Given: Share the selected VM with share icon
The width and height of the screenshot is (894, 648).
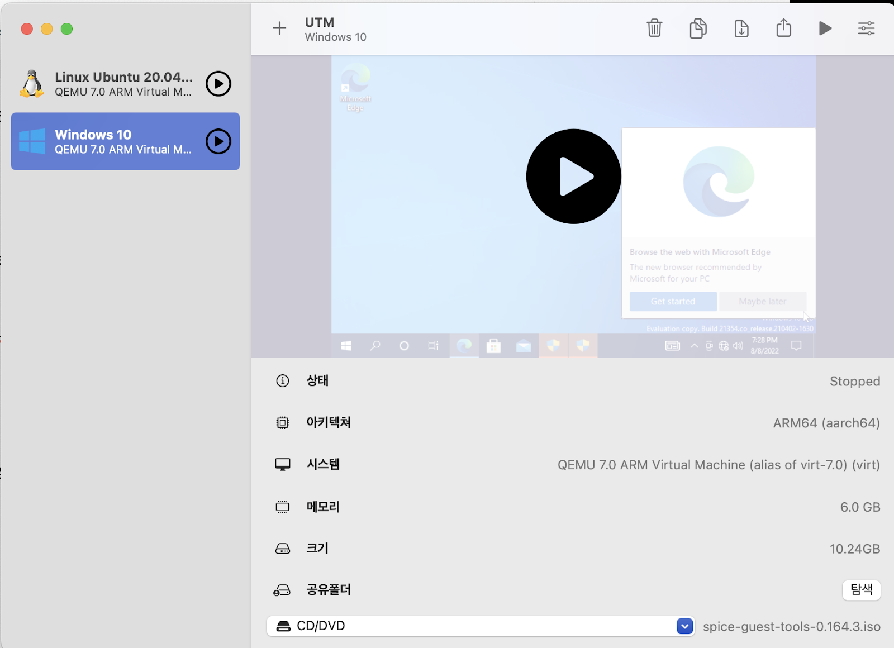Looking at the screenshot, I should coord(784,27).
